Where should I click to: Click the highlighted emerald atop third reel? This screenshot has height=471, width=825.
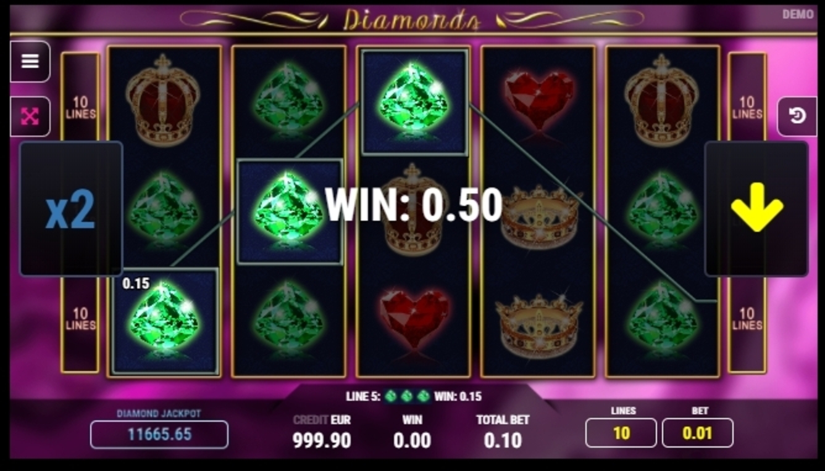414,102
